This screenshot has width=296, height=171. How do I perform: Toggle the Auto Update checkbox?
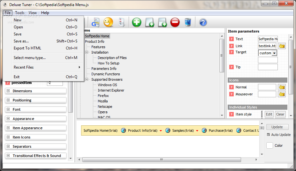pyautogui.click(x=268, y=135)
